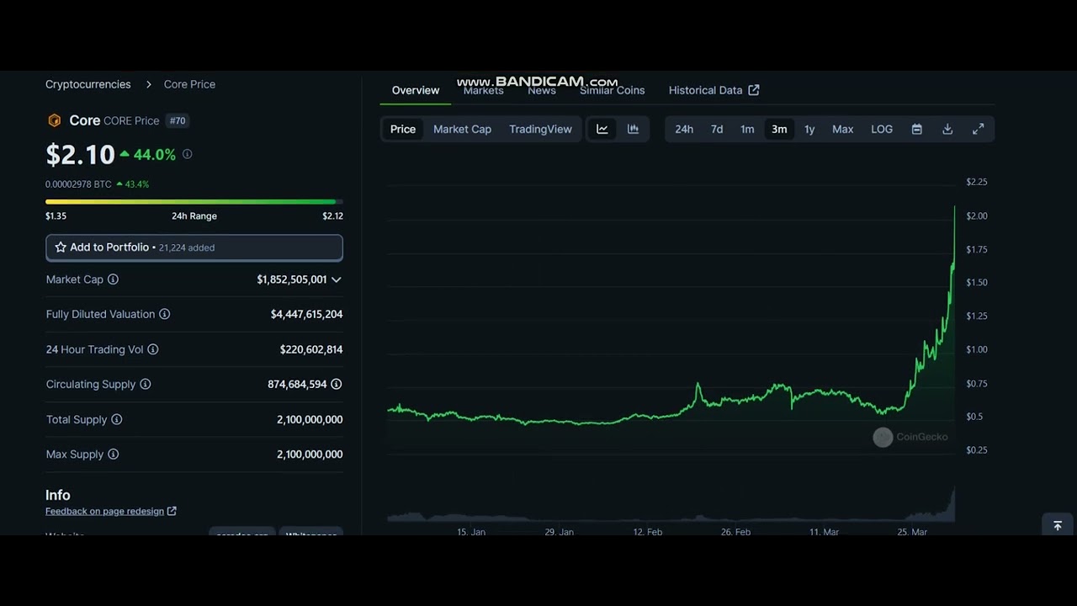Switch chart to Price mode
Image resolution: width=1077 pixels, height=606 pixels.
point(403,129)
